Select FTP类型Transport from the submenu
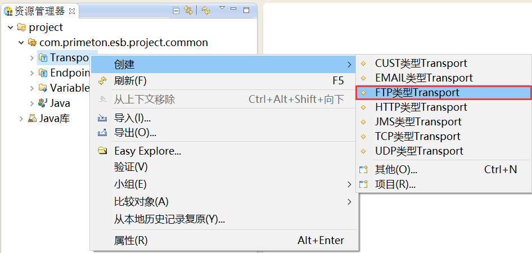This screenshot has width=532, height=253. [417, 93]
